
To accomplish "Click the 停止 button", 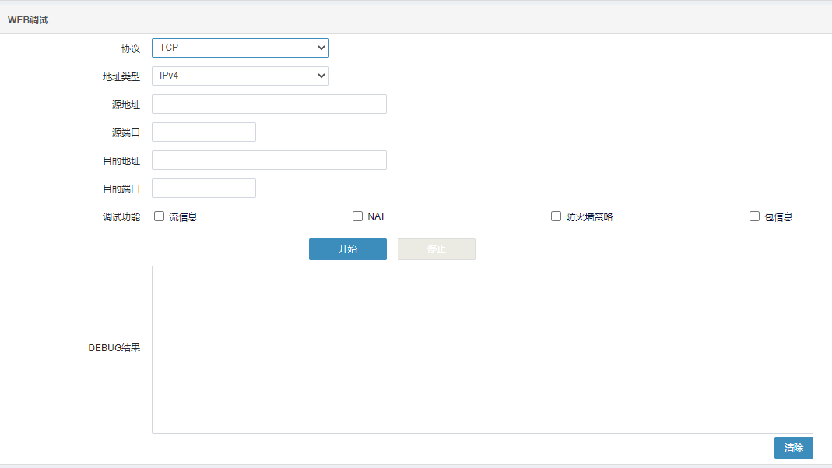I will (x=436, y=249).
